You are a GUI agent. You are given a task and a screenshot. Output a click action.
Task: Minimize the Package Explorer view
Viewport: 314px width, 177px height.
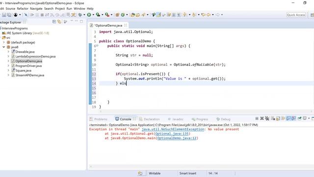(77, 21)
